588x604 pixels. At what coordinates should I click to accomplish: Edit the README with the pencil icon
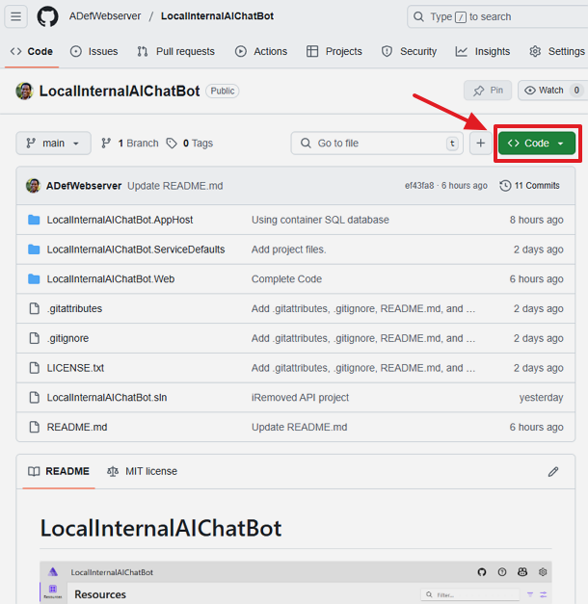(553, 471)
